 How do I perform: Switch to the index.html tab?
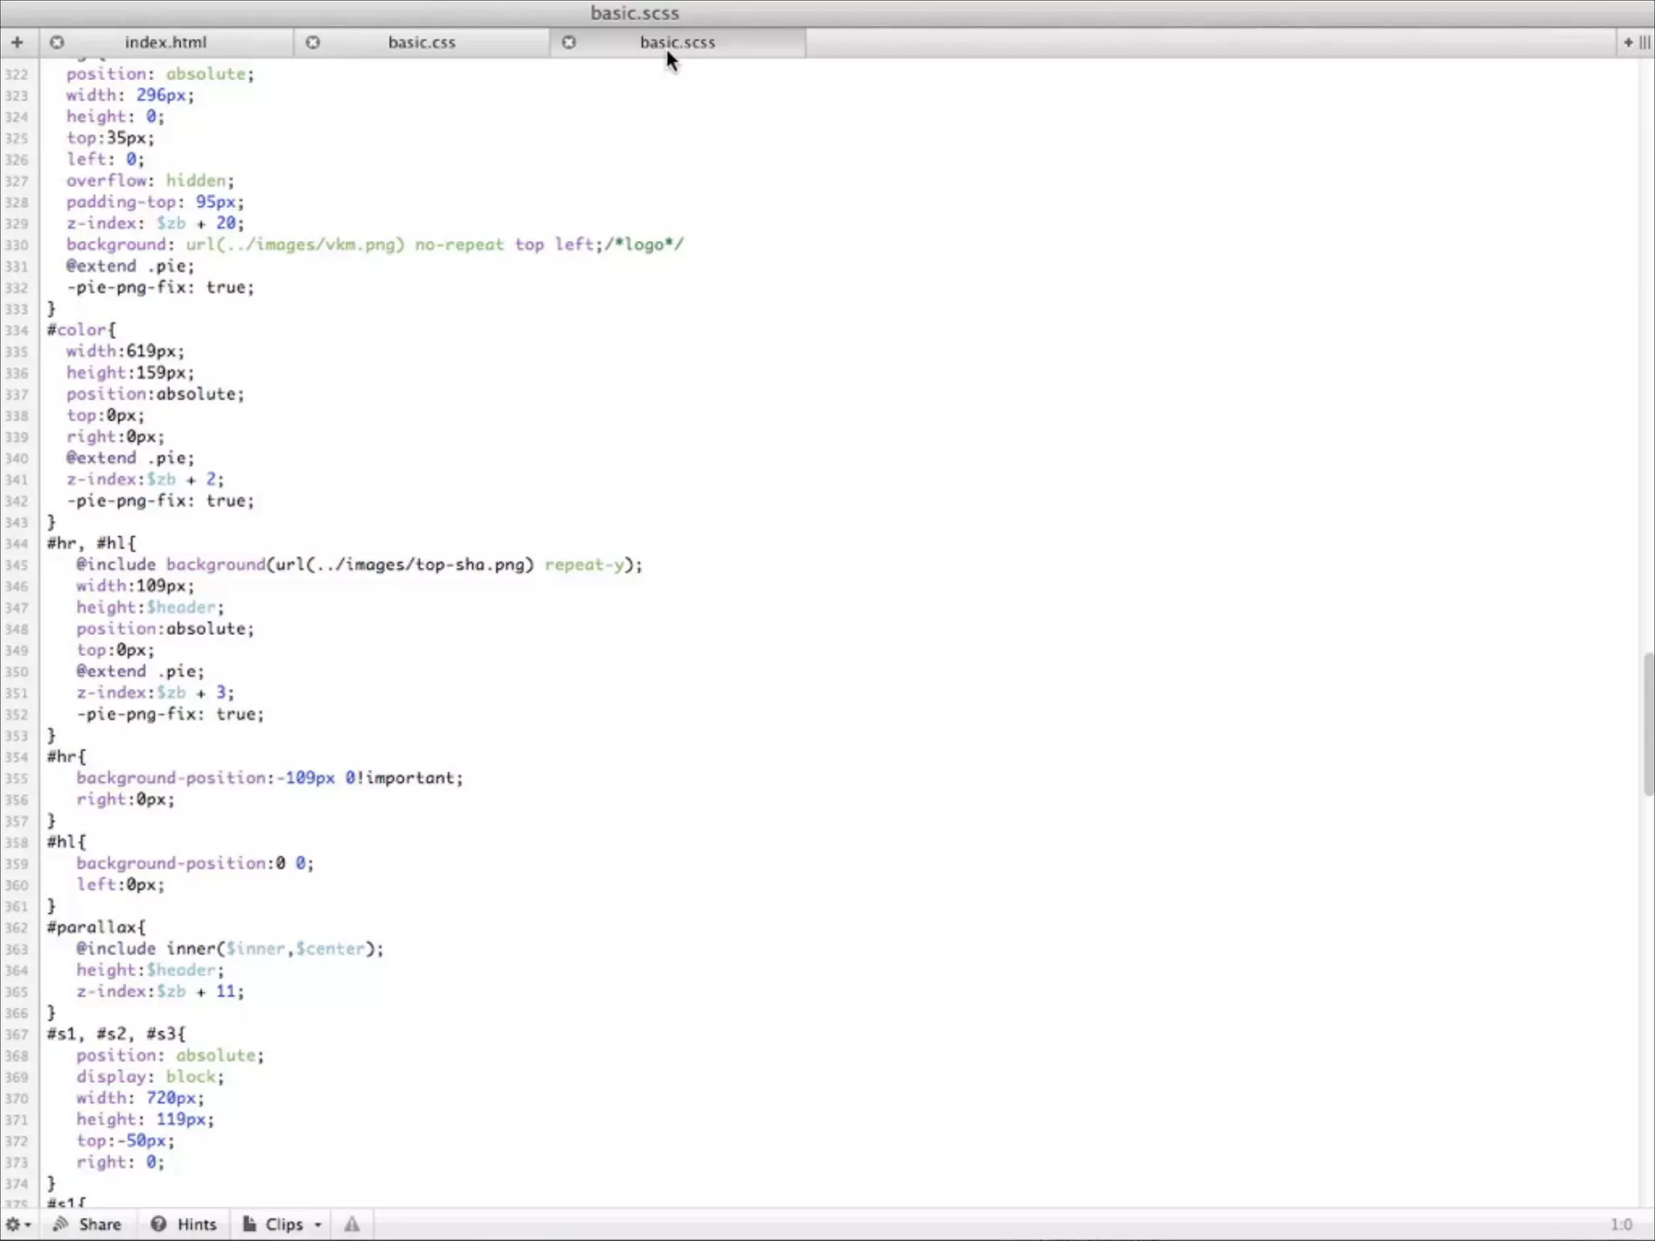click(x=166, y=42)
